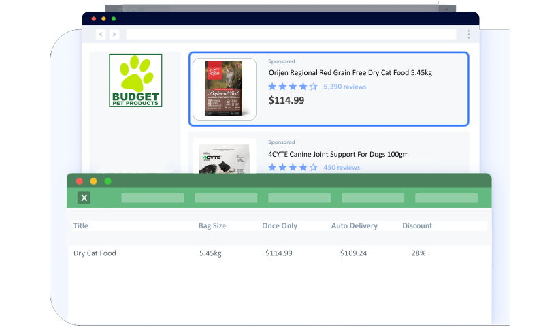Select the Discount column header
This screenshot has height=327, width=560.
(x=417, y=226)
